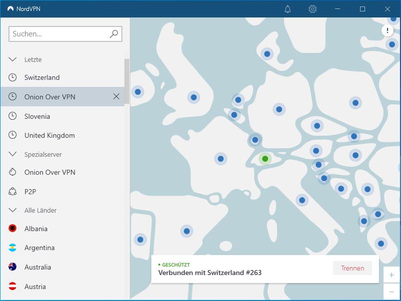Select the Denmark map pin
Viewport: 401px width, 301px height.
click(267, 54)
